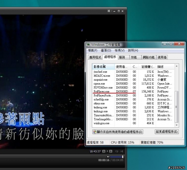Screen dimensions: 187x170
Task: Click the 小畫家 description cell
Action: pyautogui.click(x=162, y=80)
